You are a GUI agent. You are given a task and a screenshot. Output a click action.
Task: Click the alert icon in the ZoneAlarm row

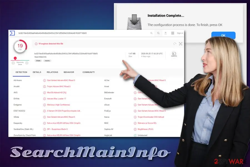tap(44, 135)
